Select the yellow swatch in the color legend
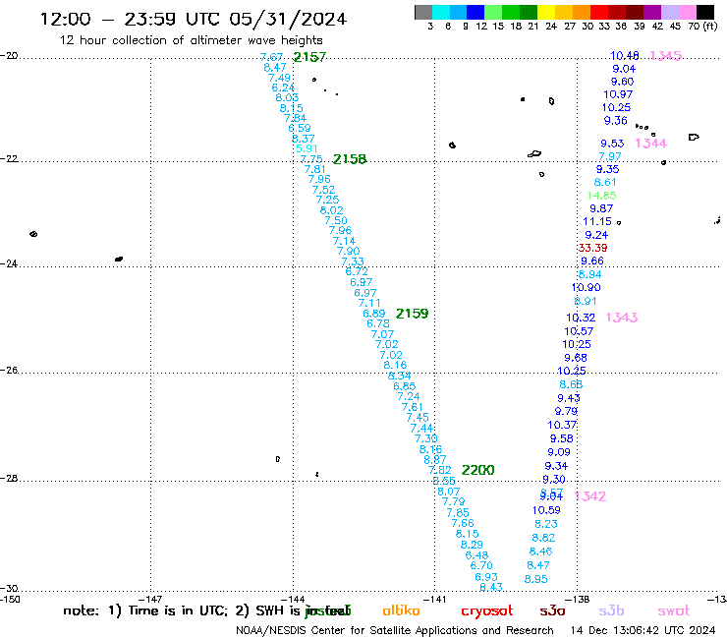Screen dimensions: 727x639 pyautogui.click(x=546, y=12)
